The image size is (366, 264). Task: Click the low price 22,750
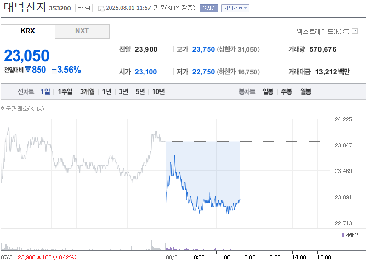203,72
